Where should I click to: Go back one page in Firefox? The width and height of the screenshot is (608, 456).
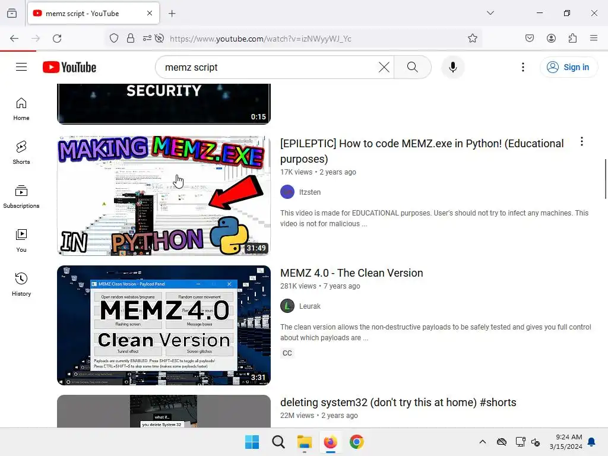tap(14, 39)
